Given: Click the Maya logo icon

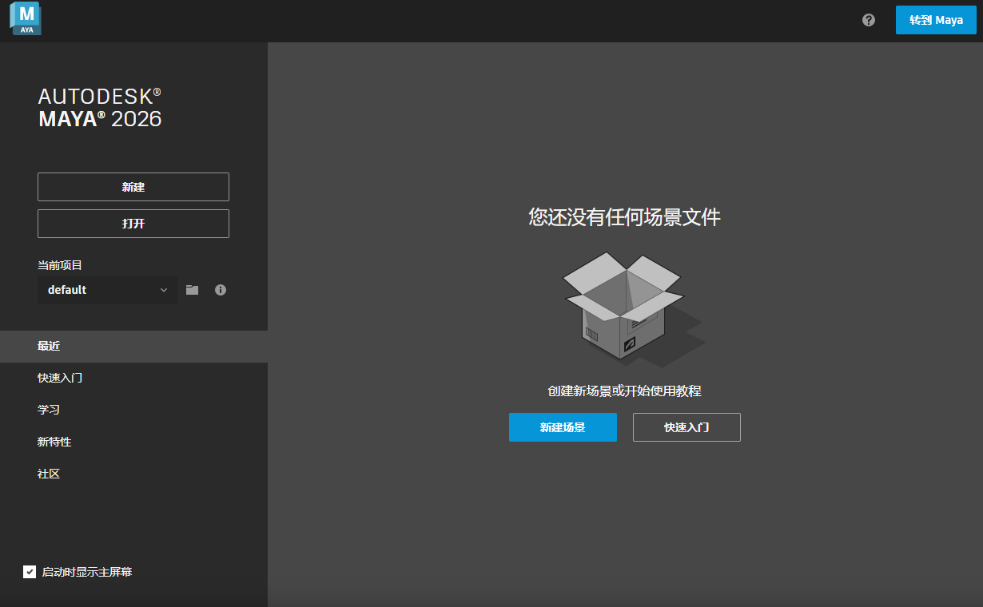Looking at the screenshot, I should tap(26, 18).
